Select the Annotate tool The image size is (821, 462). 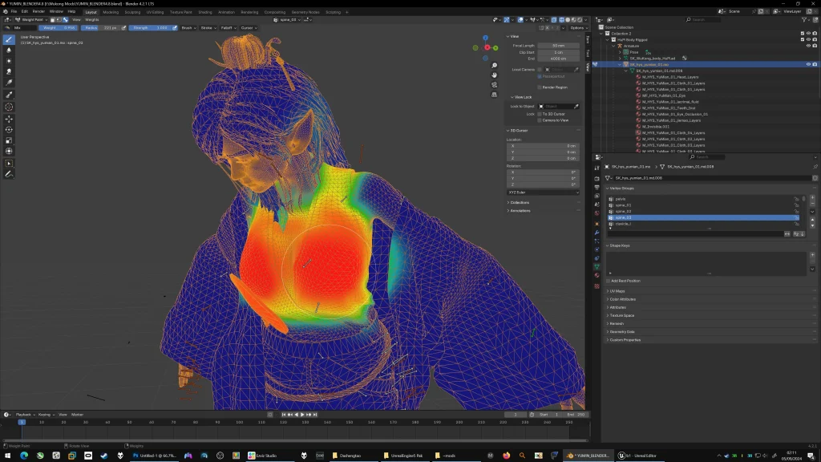pyautogui.click(x=9, y=174)
